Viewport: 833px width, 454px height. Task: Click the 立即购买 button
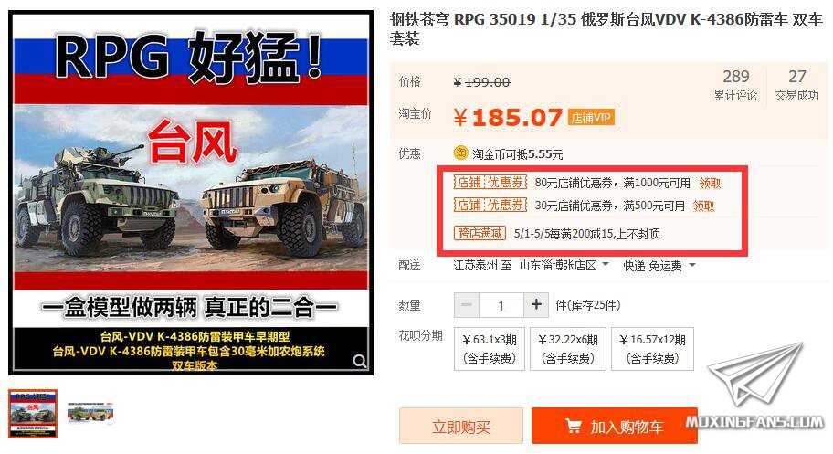[461, 426]
